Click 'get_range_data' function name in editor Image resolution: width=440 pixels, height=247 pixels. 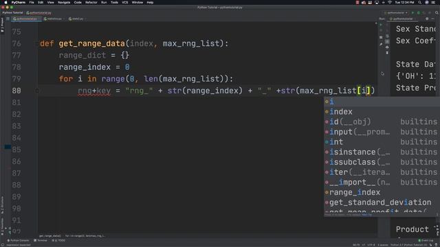click(91, 44)
